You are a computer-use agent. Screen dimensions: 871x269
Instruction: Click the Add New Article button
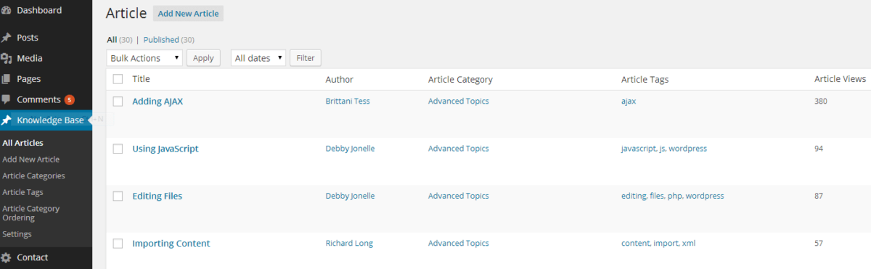click(x=188, y=14)
